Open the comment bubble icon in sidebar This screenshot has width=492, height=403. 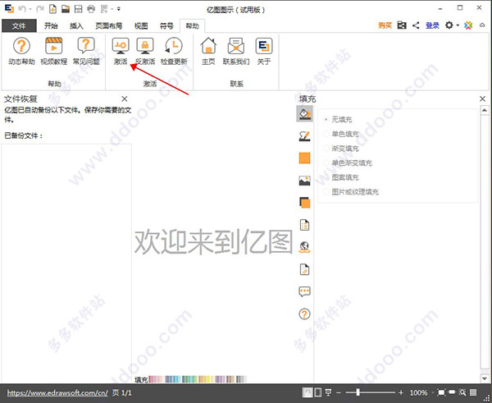click(x=304, y=291)
